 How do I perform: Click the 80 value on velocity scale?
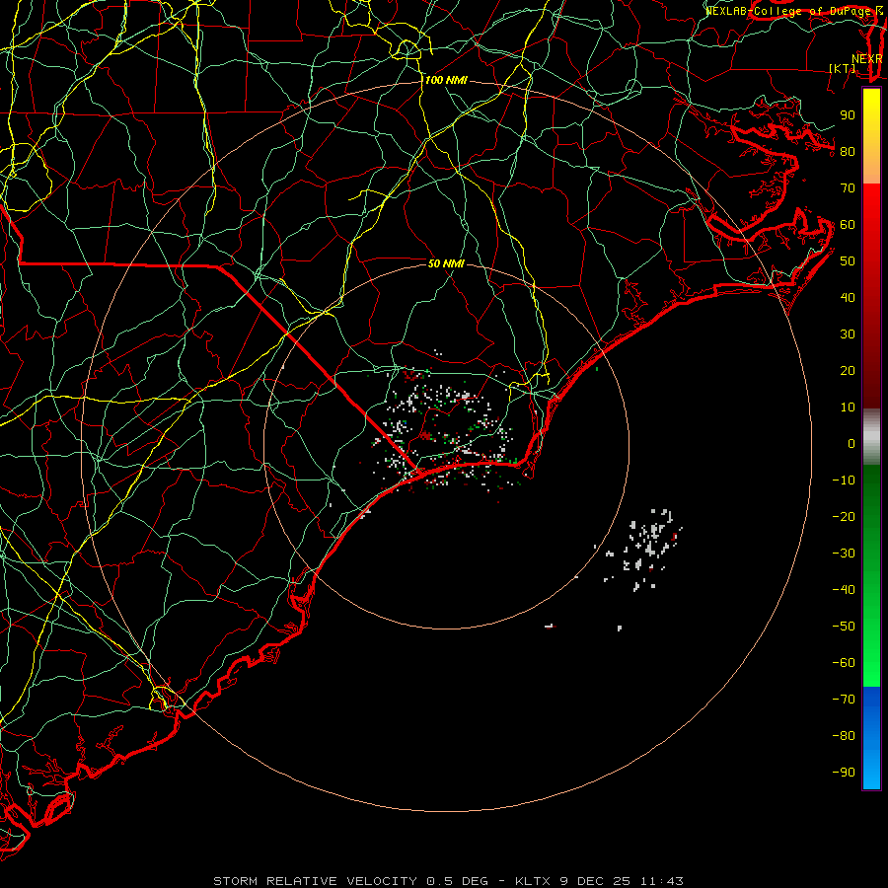(x=848, y=152)
